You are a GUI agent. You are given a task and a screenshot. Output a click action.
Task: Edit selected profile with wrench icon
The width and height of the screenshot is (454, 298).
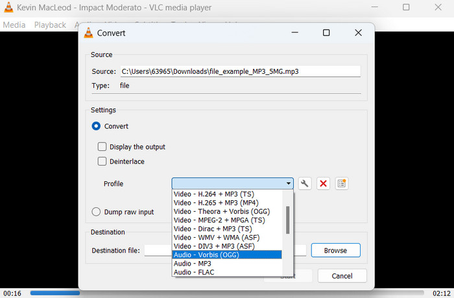click(x=305, y=183)
